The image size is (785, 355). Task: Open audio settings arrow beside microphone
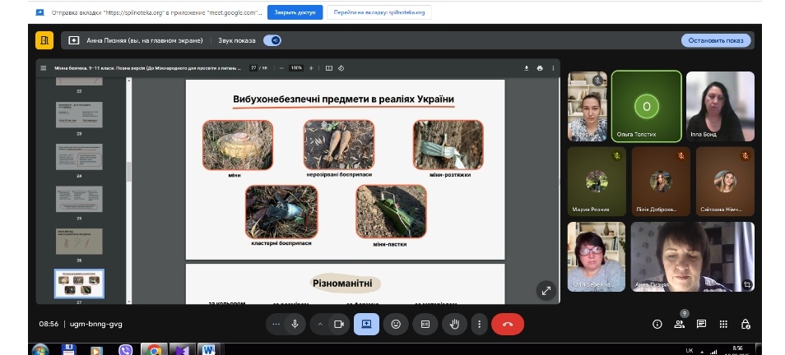tap(276, 324)
